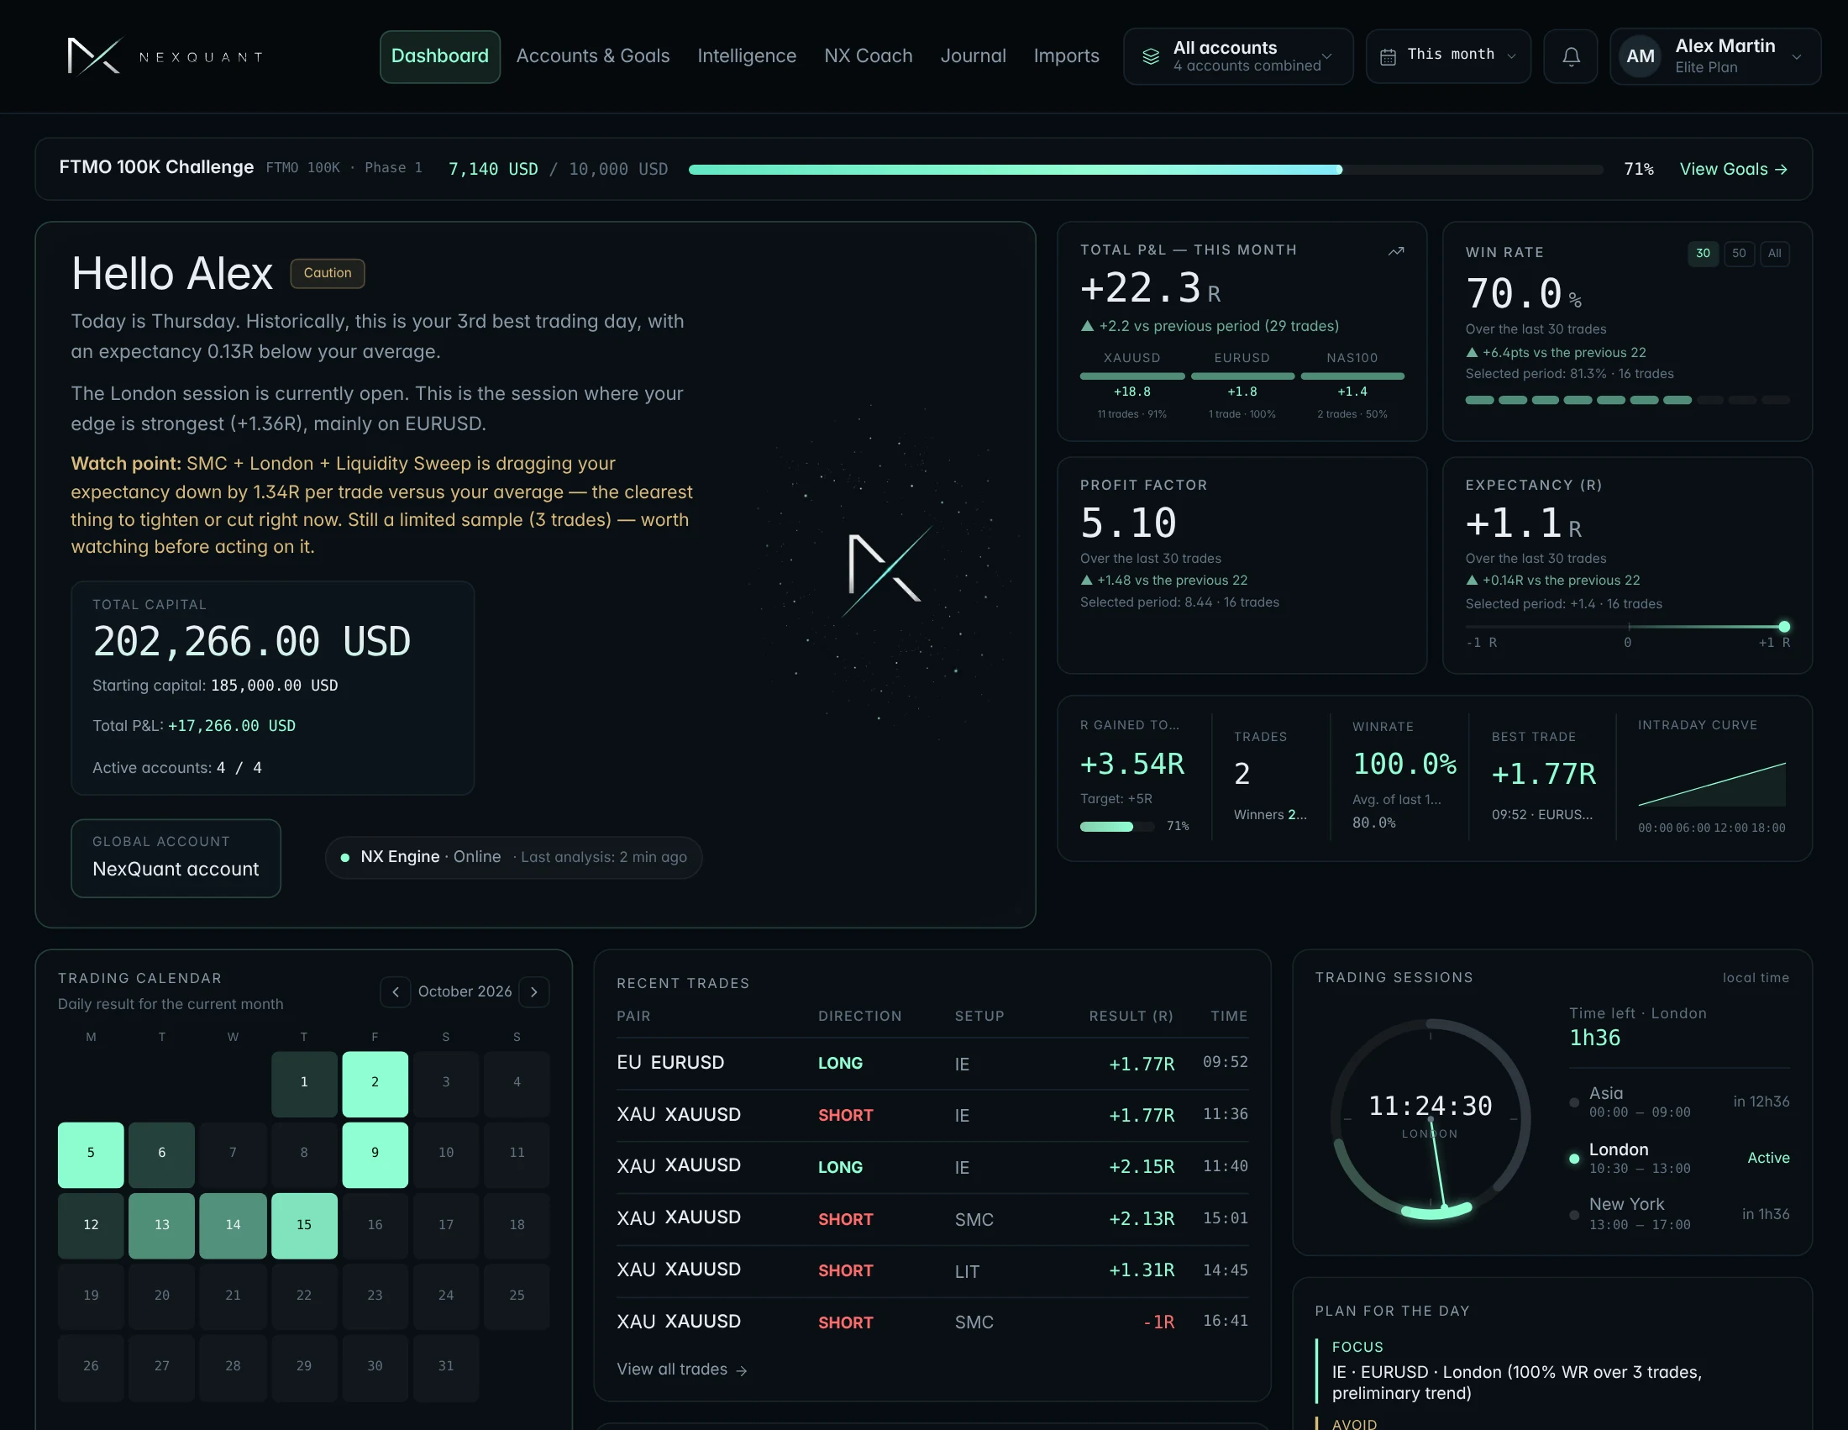Click the calendar icon beside This month
1848x1430 pixels.
pos(1388,56)
